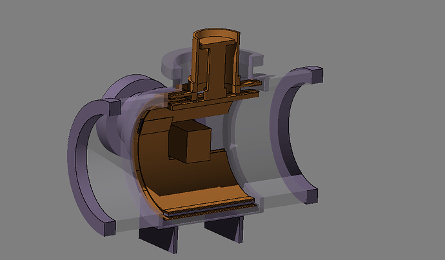Select the orange layered strip at pipe bottom
The width and height of the screenshot is (445, 260).
pos(210,210)
